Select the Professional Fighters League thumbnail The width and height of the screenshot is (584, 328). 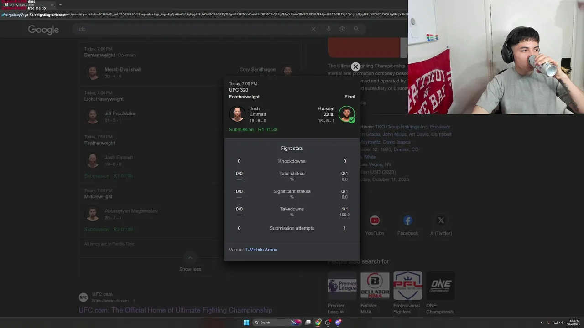click(408, 286)
